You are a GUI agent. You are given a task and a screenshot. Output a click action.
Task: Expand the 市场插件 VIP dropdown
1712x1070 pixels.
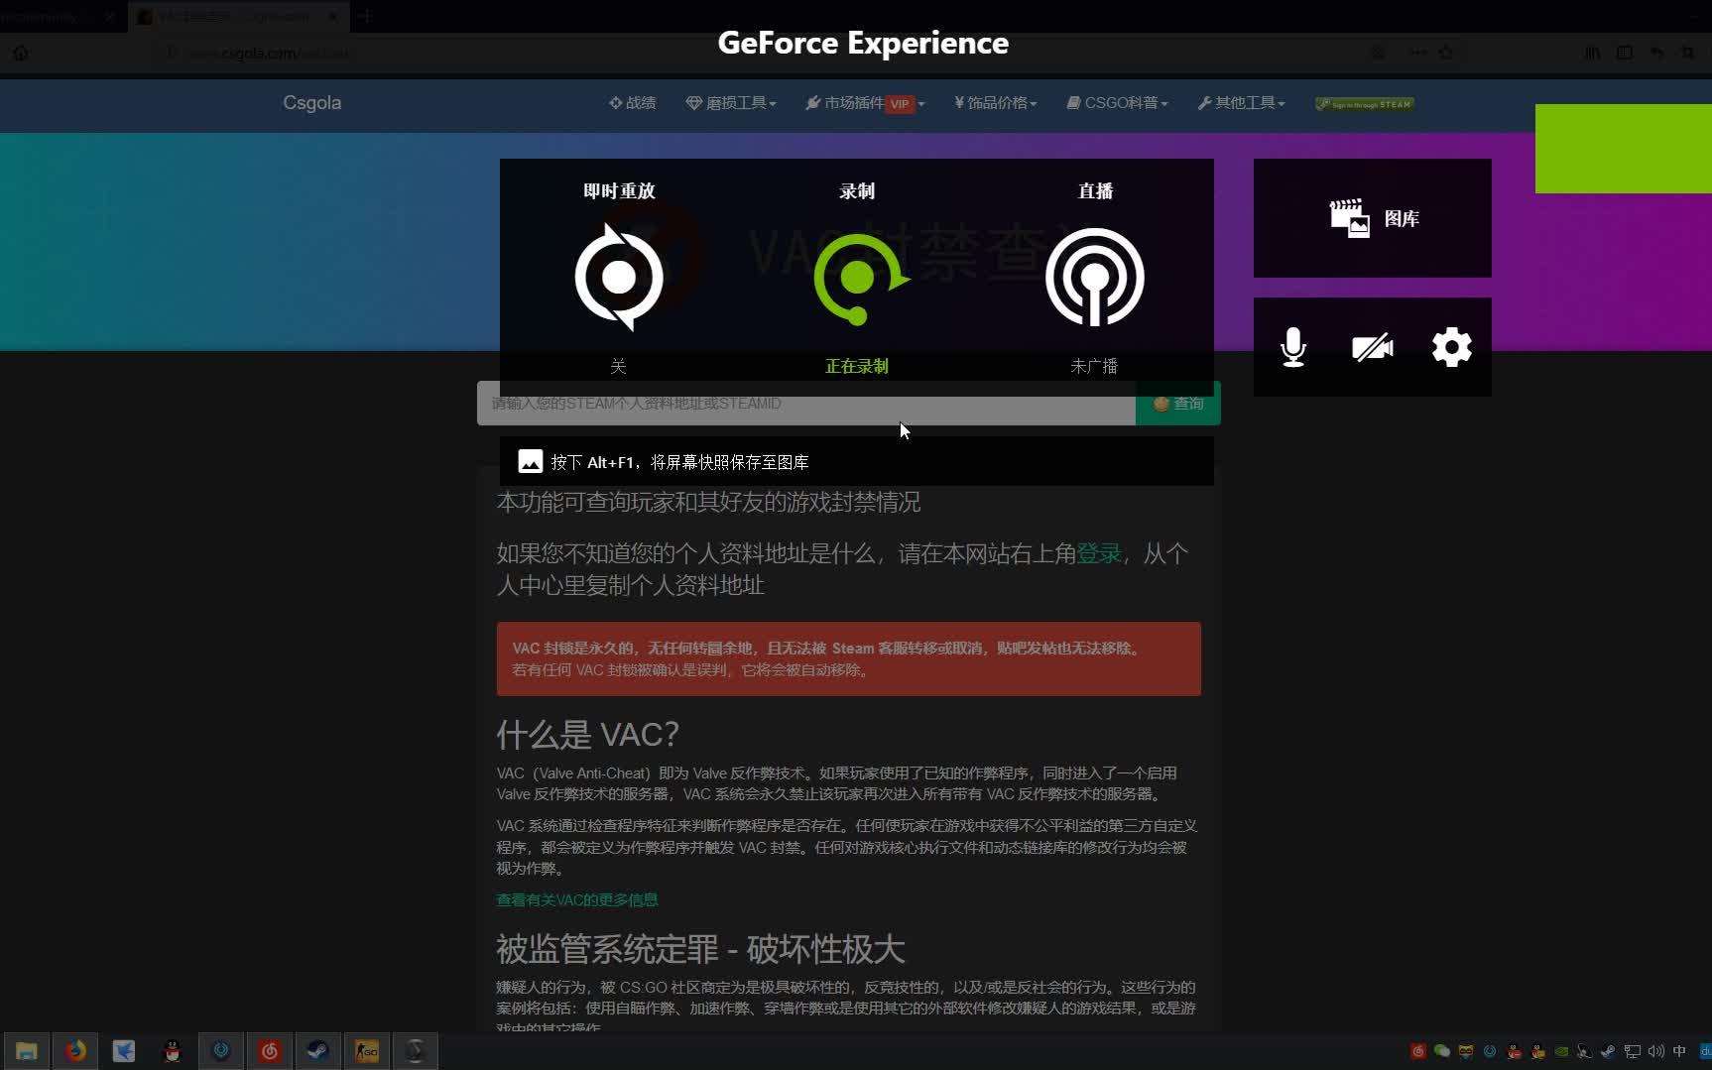click(x=865, y=103)
